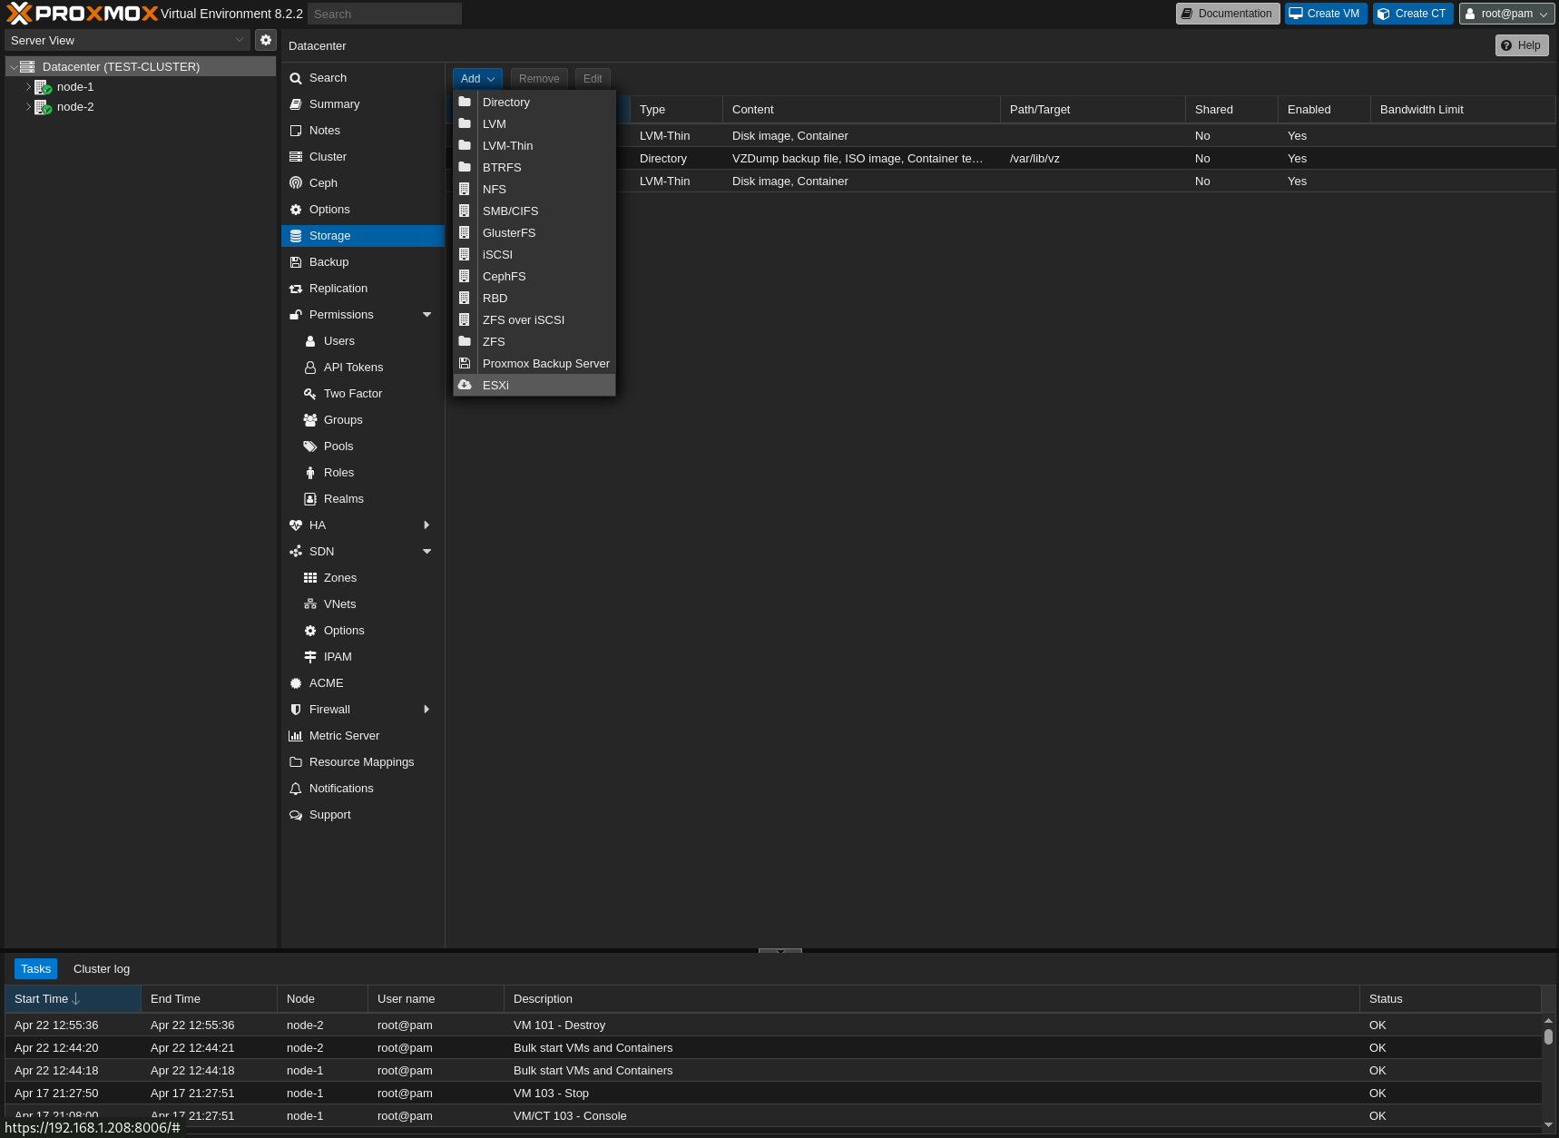Open Notifications bell icon entry

click(296, 789)
